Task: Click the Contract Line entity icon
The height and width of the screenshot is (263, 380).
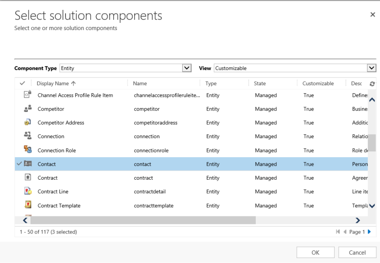Action: click(28, 191)
